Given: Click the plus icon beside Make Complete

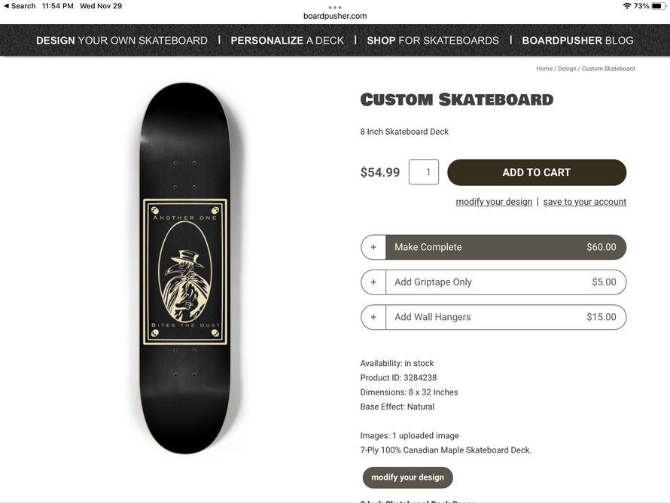Looking at the screenshot, I should [x=373, y=247].
